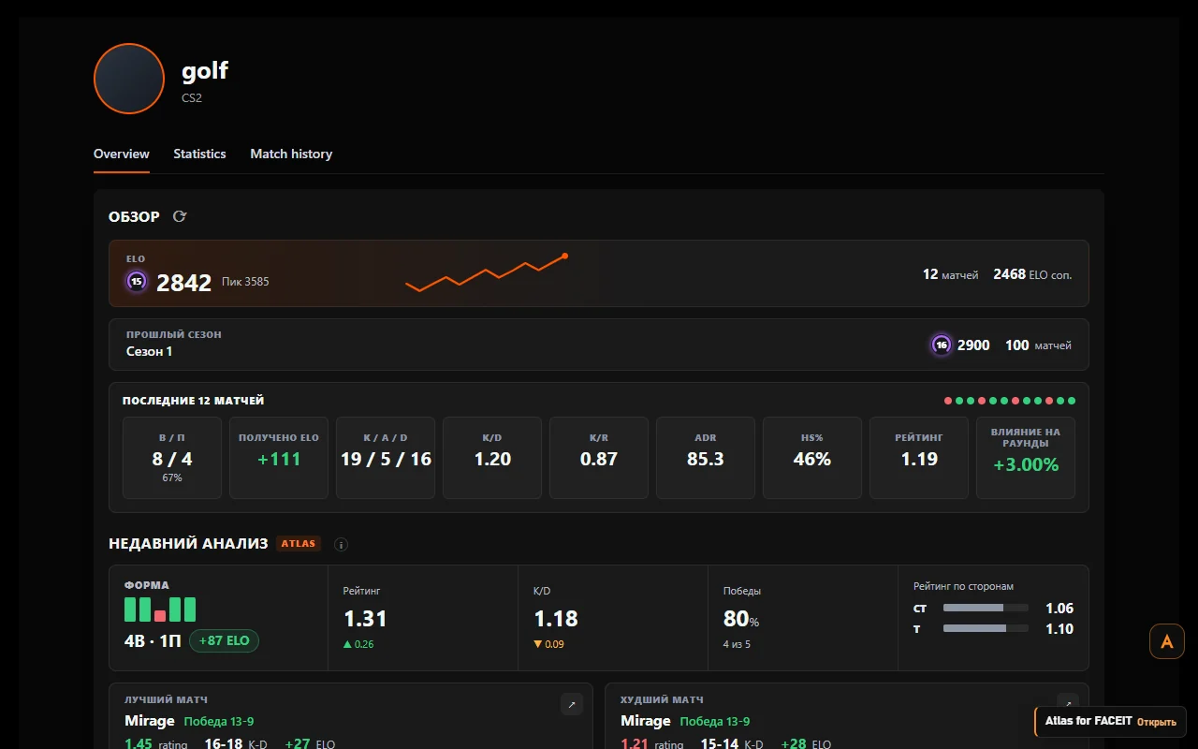
Task: Open best match (Лучший матч) external link icon
Action: (571, 704)
